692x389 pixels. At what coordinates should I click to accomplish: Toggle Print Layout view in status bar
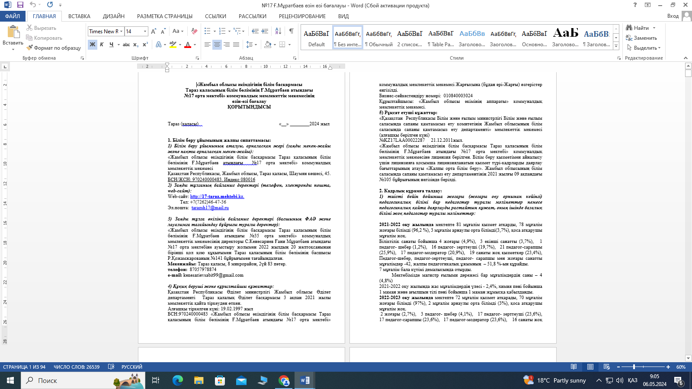point(590,367)
